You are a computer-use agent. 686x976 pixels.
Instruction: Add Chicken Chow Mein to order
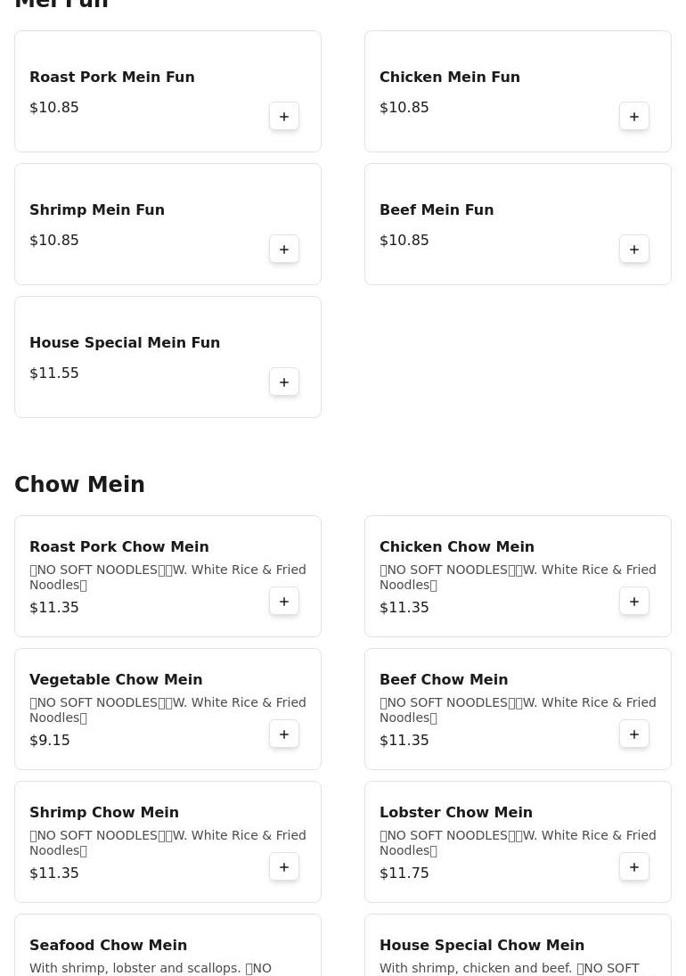[x=634, y=602]
